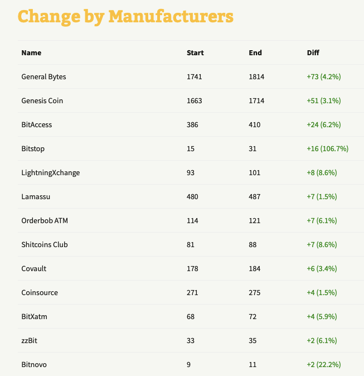
Task: Click the BitAccess manufacturer name
Action: click(37, 125)
